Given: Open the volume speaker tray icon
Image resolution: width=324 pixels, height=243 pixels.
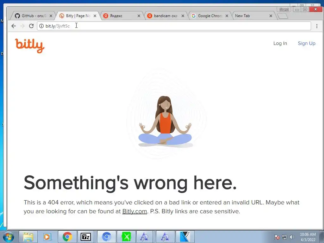Looking at the screenshot, I should tap(292, 237).
